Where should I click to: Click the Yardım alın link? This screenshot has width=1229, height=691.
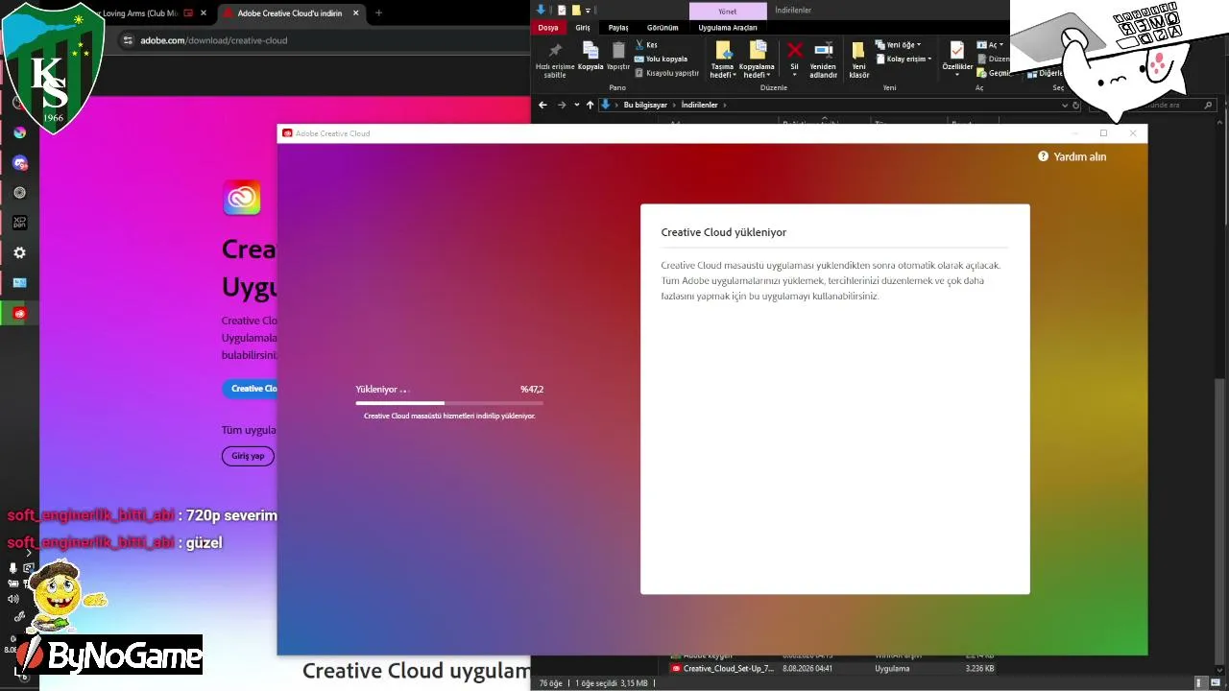pos(1080,156)
